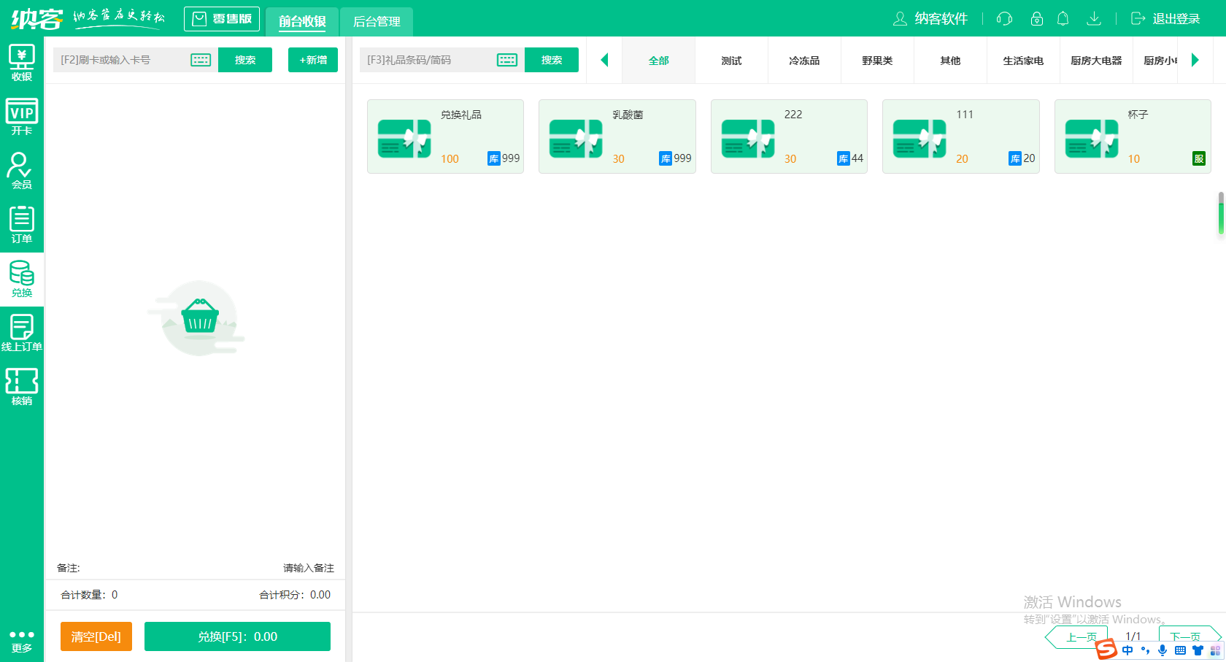Open the 核销 verification ticket icon
Viewport: 1226px width, 662px height.
coord(21,387)
